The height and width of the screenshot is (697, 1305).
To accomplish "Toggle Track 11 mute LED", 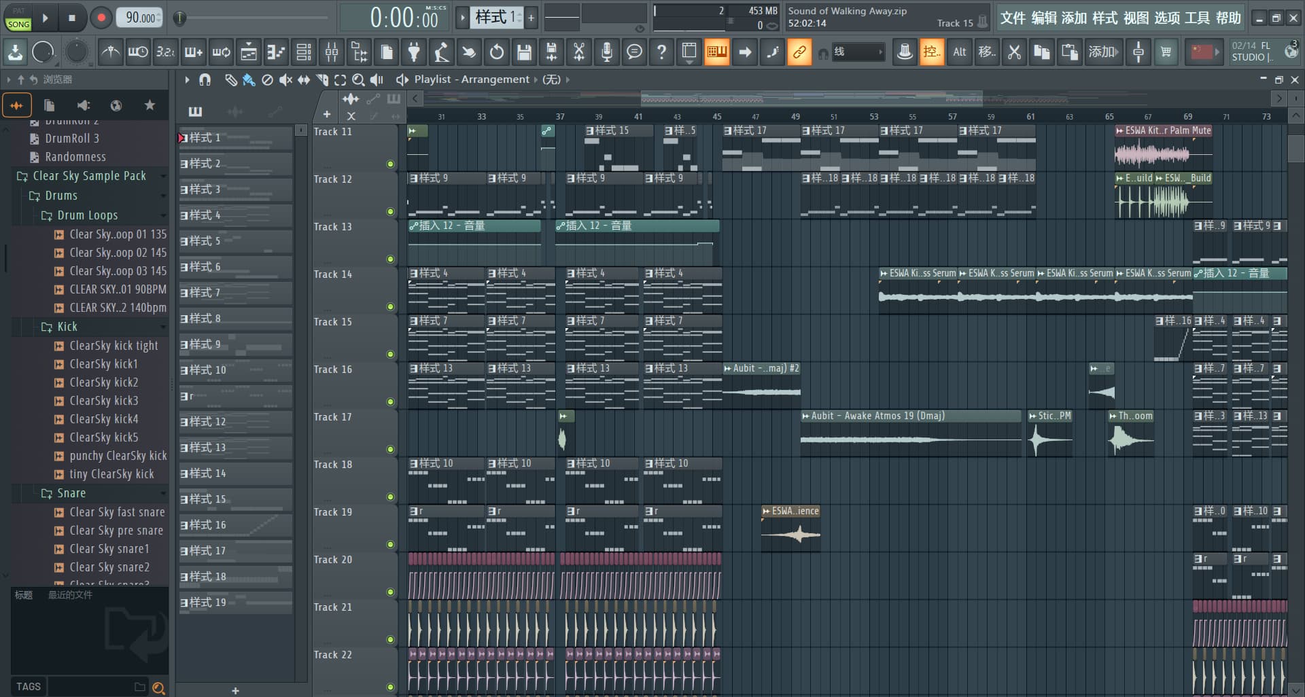I will click(x=390, y=164).
